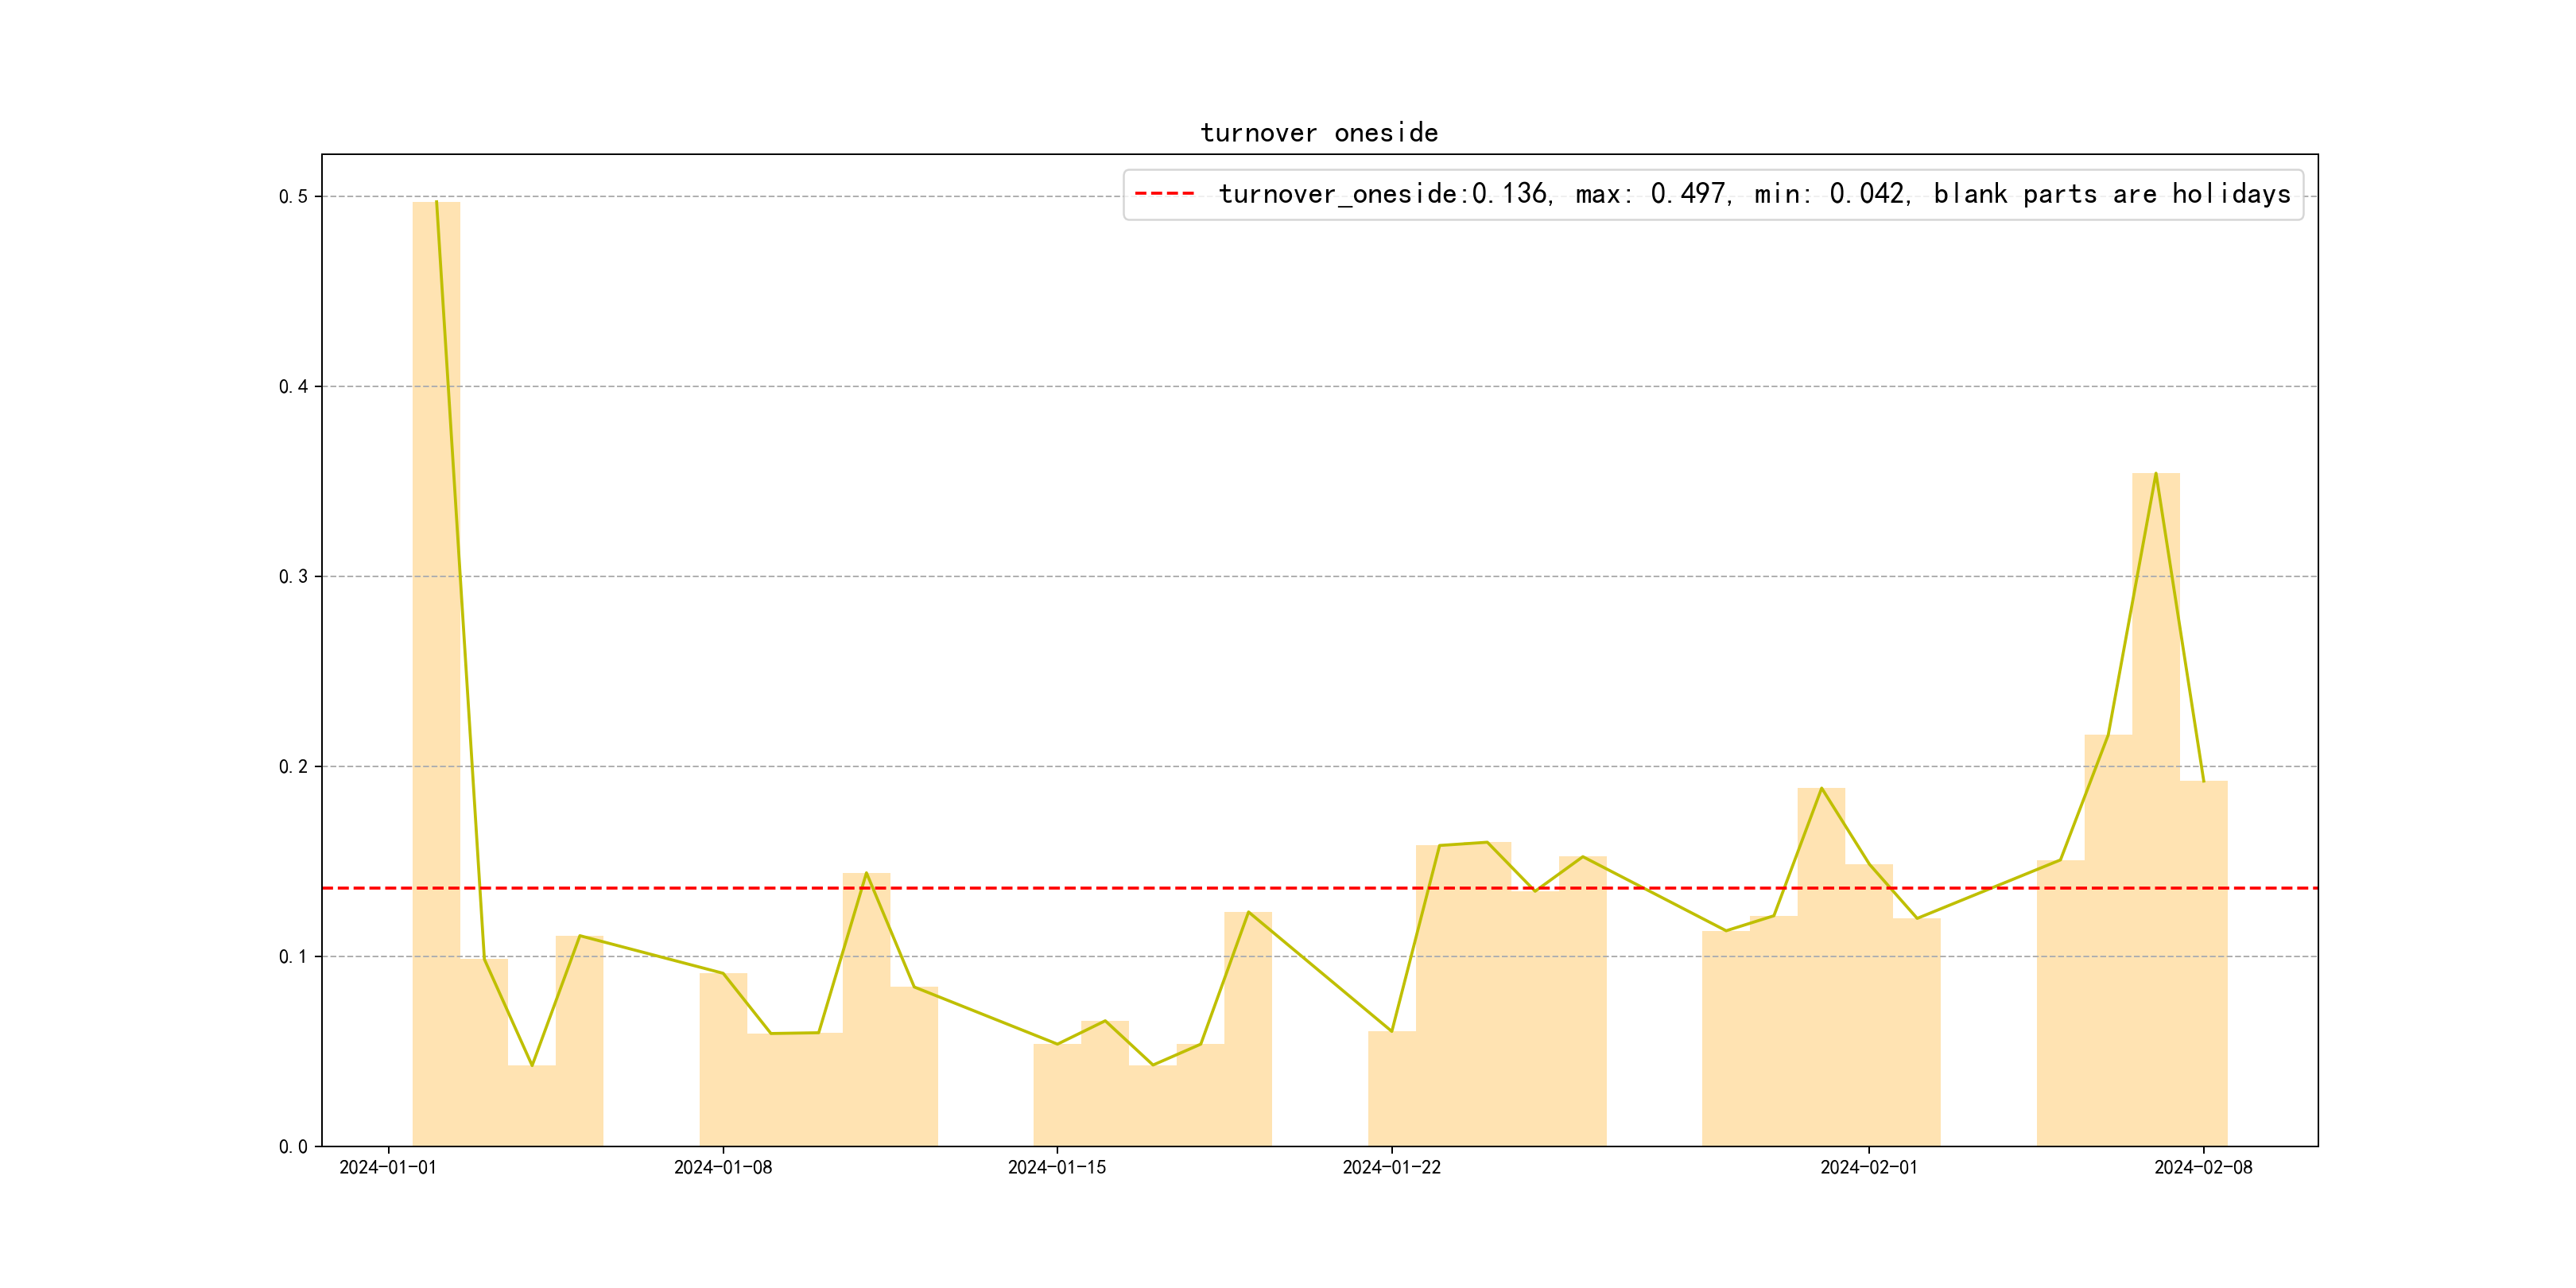Click x-axis label 2024-01-15
This screenshot has width=2576, height=1288.
1057,1168
